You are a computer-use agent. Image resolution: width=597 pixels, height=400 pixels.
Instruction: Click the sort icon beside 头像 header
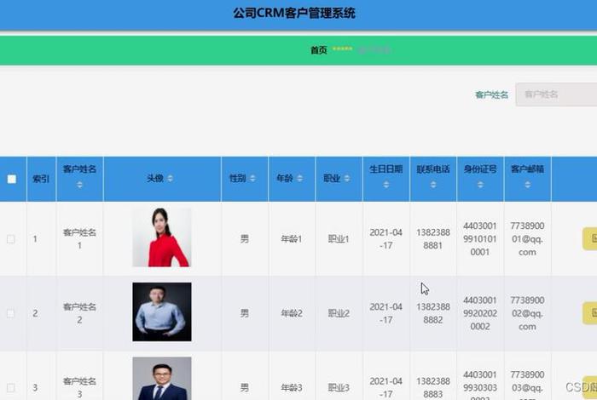[x=170, y=179]
